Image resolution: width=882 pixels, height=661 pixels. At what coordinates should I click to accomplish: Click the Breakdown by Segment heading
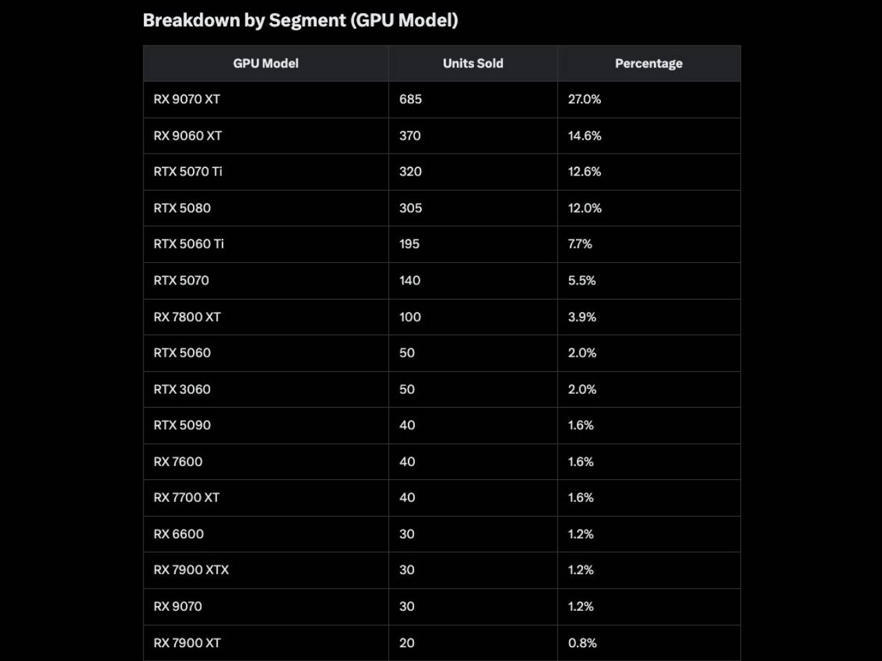300,21
